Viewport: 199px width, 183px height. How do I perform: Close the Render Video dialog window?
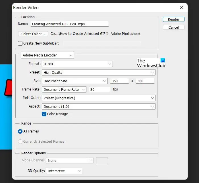tap(182, 7)
